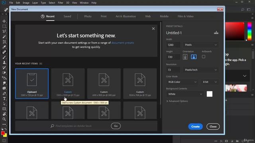Expand Advanced Options

pyautogui.click(x=177, y=101)
